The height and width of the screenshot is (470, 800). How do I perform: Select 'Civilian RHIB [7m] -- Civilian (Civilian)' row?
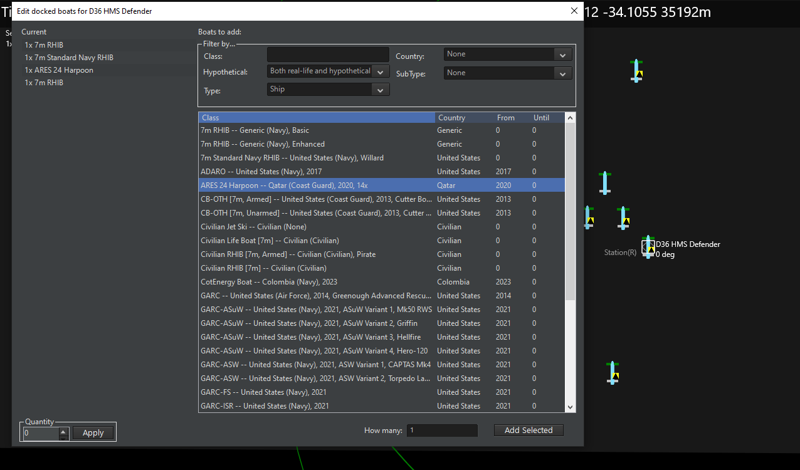(x=381, y=268)
